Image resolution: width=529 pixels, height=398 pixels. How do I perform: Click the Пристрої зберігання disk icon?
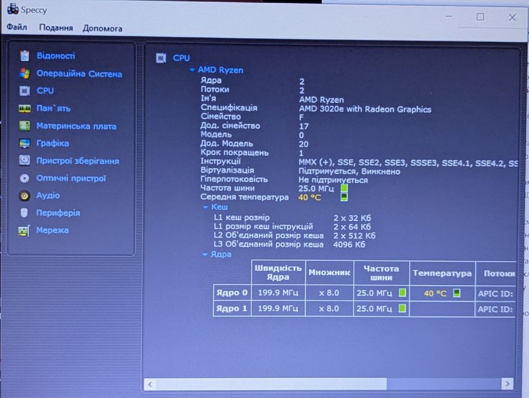[24, 160]
